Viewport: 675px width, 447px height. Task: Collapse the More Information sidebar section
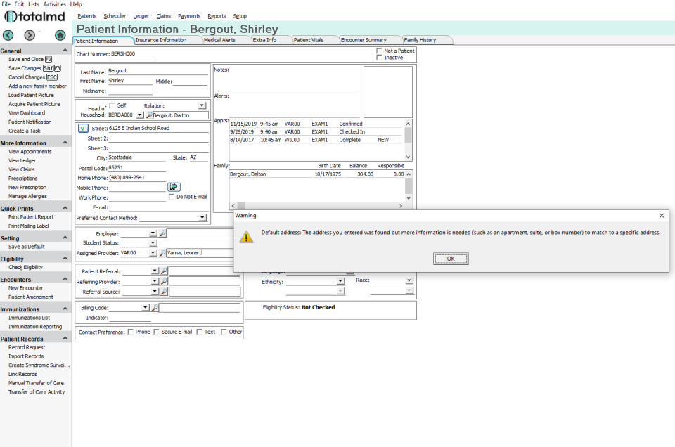65,143
